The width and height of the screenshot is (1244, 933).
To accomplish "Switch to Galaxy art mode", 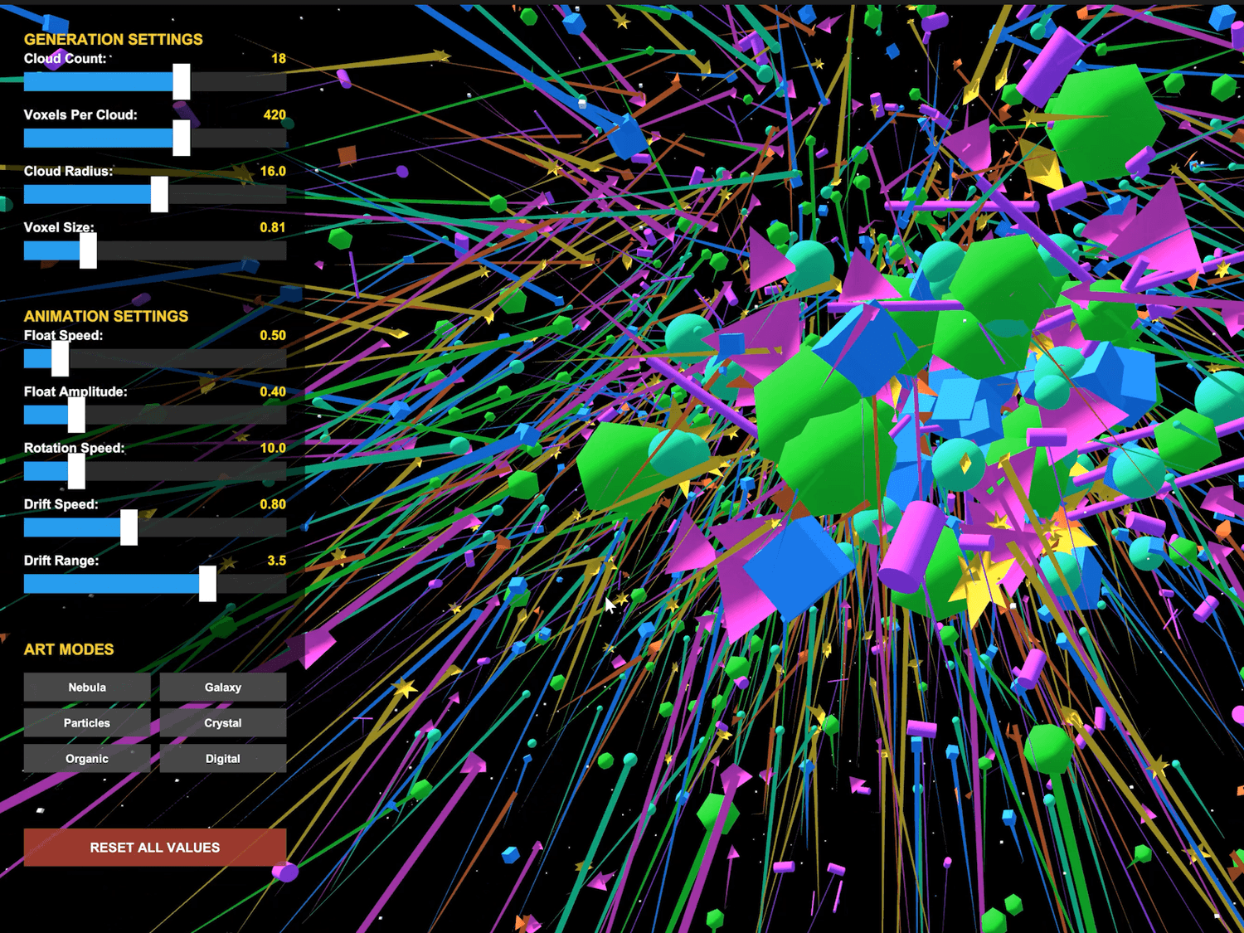I will (223, 688).
